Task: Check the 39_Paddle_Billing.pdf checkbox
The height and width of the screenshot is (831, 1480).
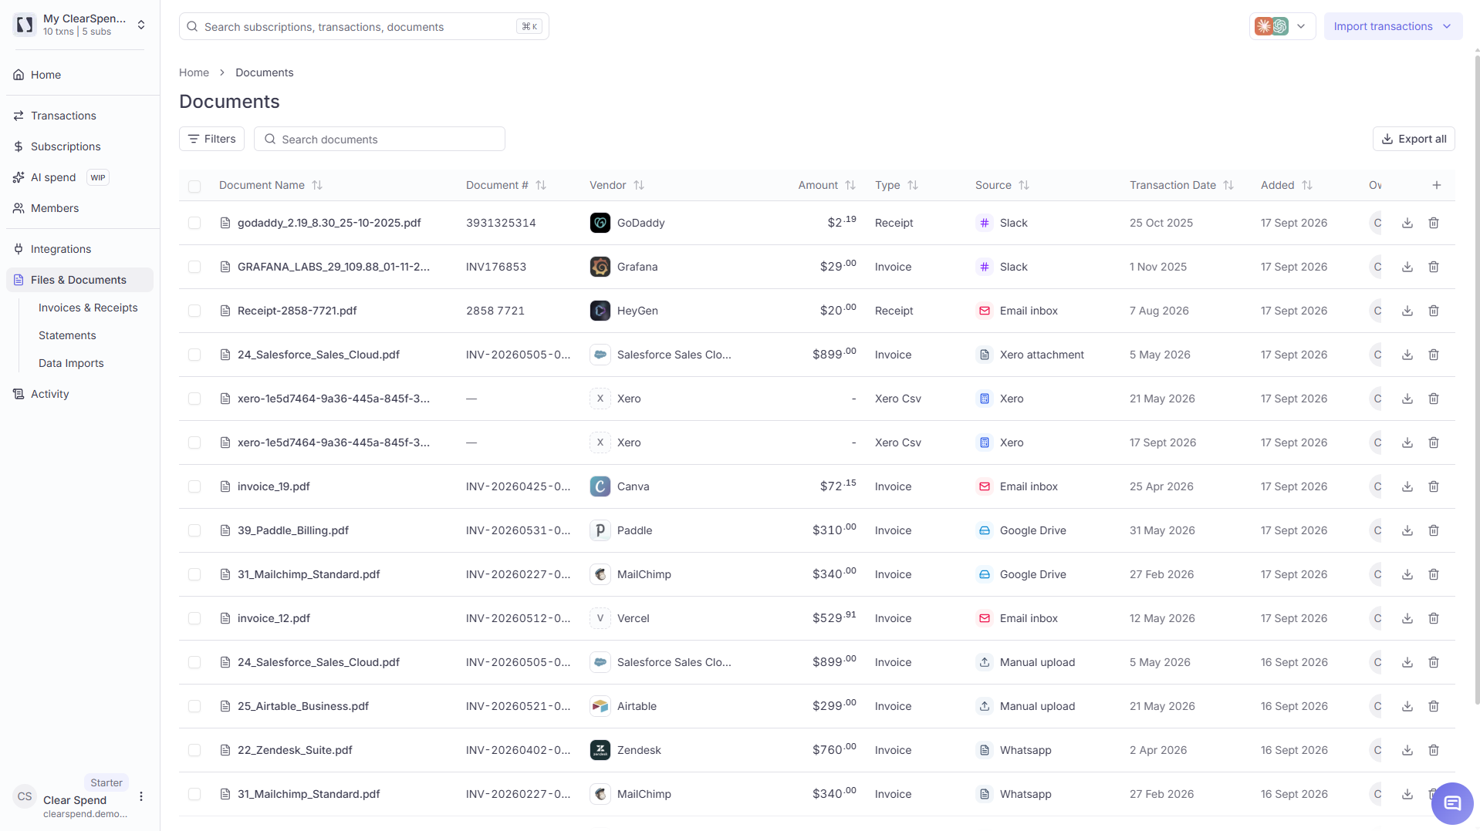Action: click(194, 530)
